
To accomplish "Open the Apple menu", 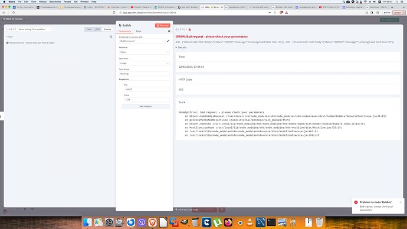I will click(4, 2).
